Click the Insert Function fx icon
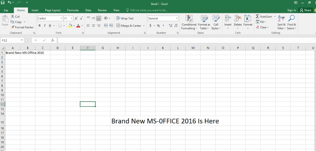The width and height of the screenshot is (316, 151). 53,40
